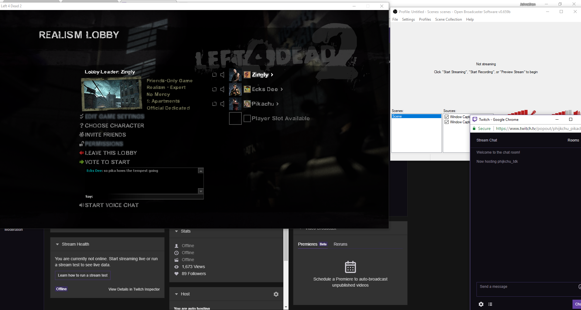This screenshot has height=310, width=581.
Task: Click the No Mercy map thumbnail
Action: 112,94
